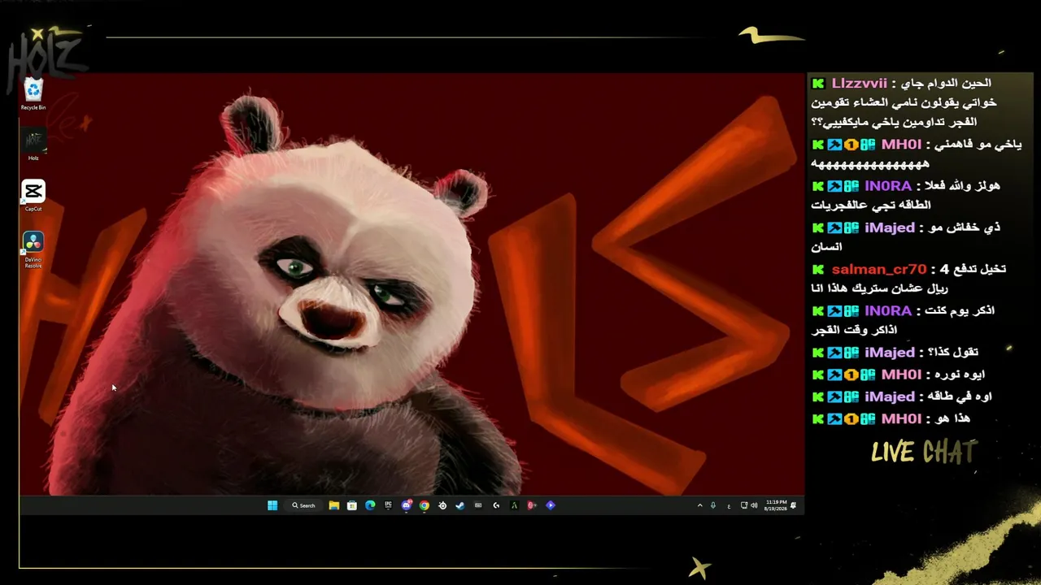
Task: Open the volume speaker tray icon
Action: click(x=754, y=505)
